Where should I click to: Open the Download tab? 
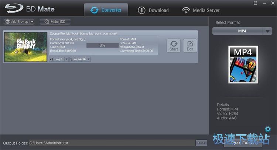[153, 10]
